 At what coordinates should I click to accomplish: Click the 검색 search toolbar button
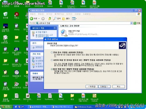click(x=57, y=19)
